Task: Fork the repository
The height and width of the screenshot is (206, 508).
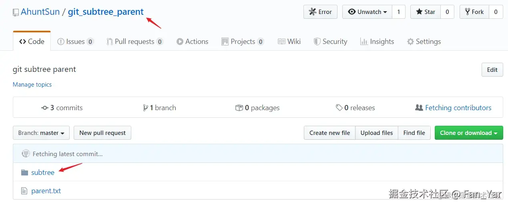Action: (474, 12)
